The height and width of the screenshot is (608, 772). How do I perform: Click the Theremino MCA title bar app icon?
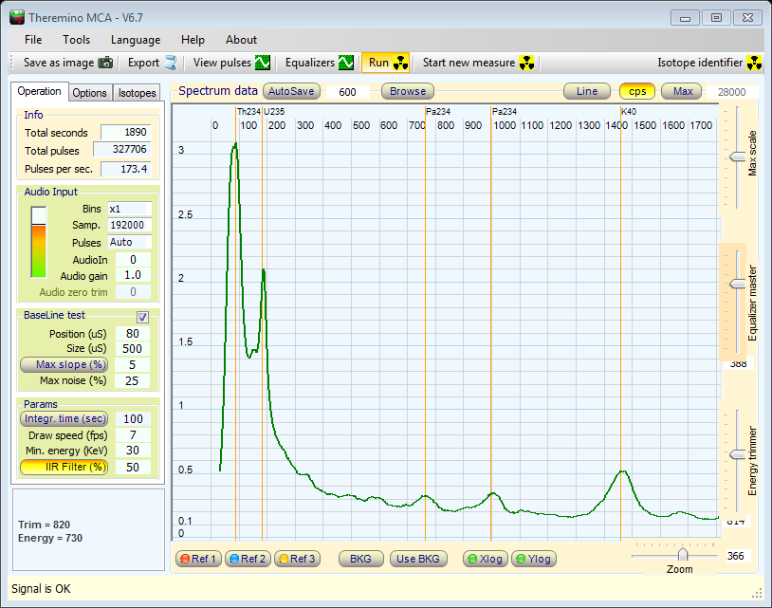(x=17, y=15)
